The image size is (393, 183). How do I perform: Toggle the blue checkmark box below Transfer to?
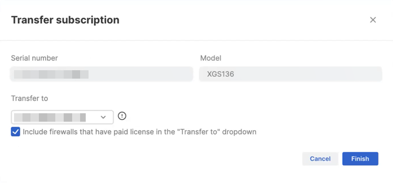coord(15,132)
